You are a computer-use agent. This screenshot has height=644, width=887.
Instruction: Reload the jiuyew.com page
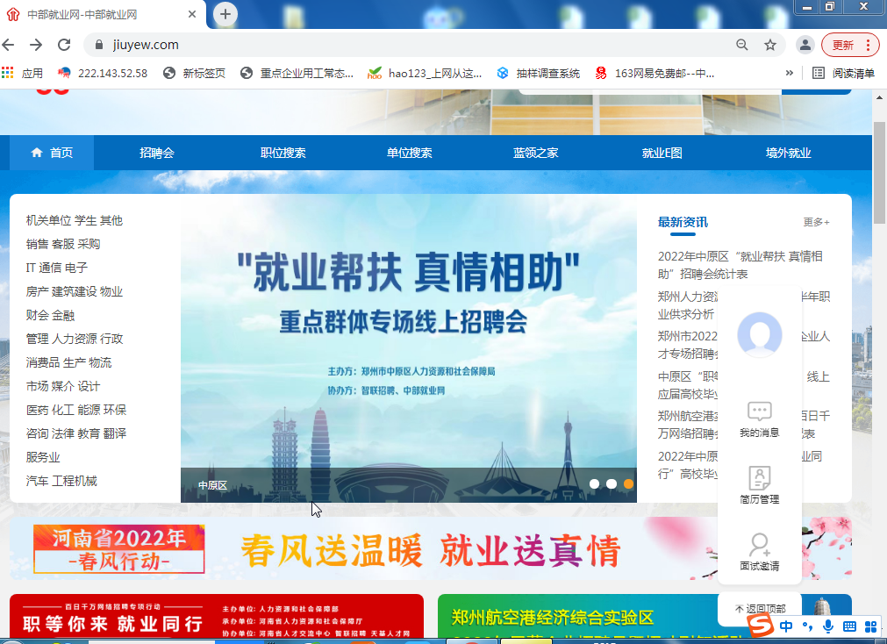pos(65,45)
